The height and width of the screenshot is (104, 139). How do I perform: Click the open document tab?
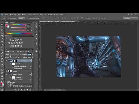coord(58,21)
